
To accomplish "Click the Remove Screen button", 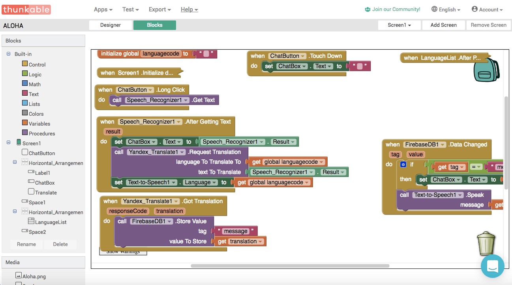I will [488, 25].
